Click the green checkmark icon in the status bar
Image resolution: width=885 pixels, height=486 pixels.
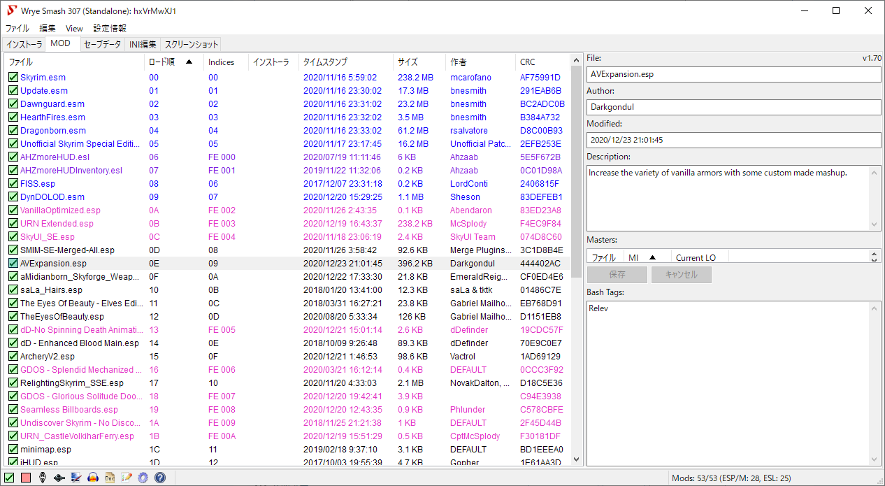[10, 478]
